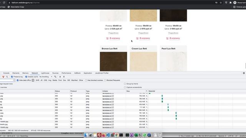Open the Cream Lux Rett tile thumbnail
246x138 pixels.
pos(143,61)
